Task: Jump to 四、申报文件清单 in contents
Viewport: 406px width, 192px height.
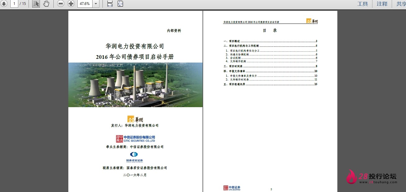Action: pos(270,71)
